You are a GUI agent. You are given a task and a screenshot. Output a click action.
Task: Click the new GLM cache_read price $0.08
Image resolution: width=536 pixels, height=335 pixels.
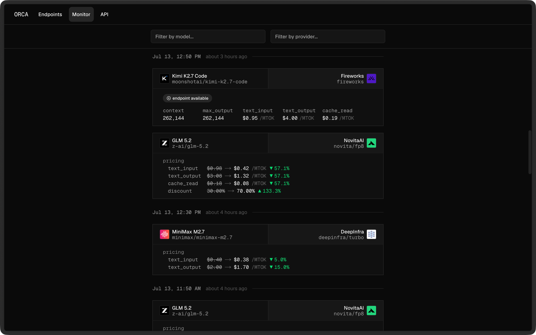[241, 184]
